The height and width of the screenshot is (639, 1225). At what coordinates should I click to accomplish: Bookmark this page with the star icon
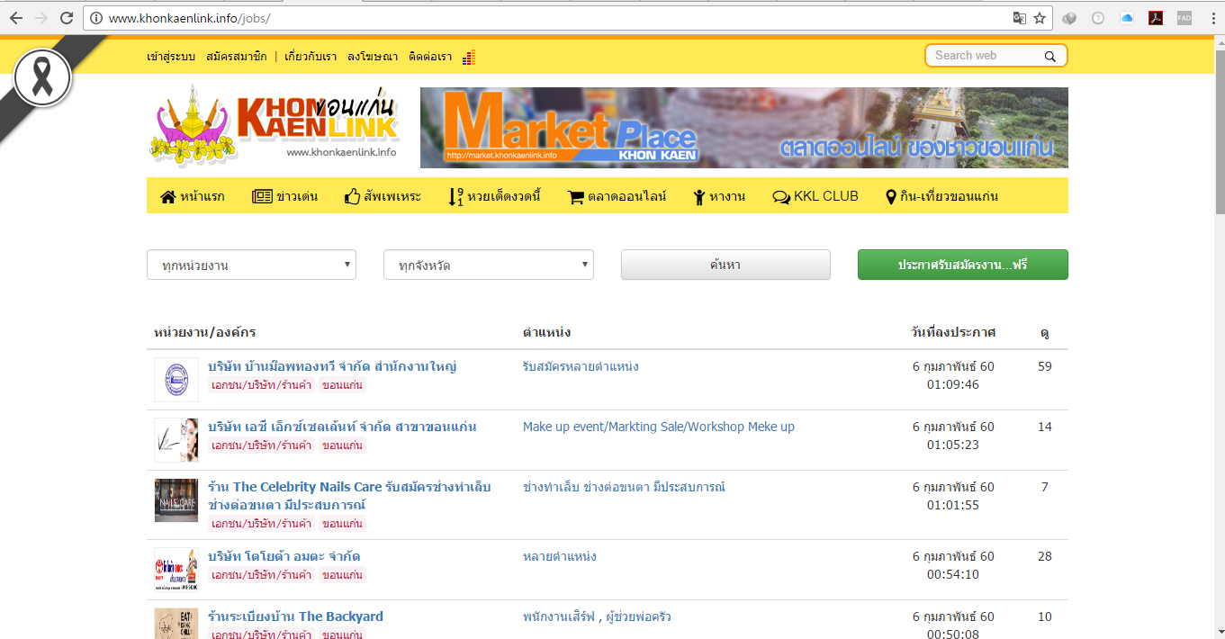(1040, 18)
